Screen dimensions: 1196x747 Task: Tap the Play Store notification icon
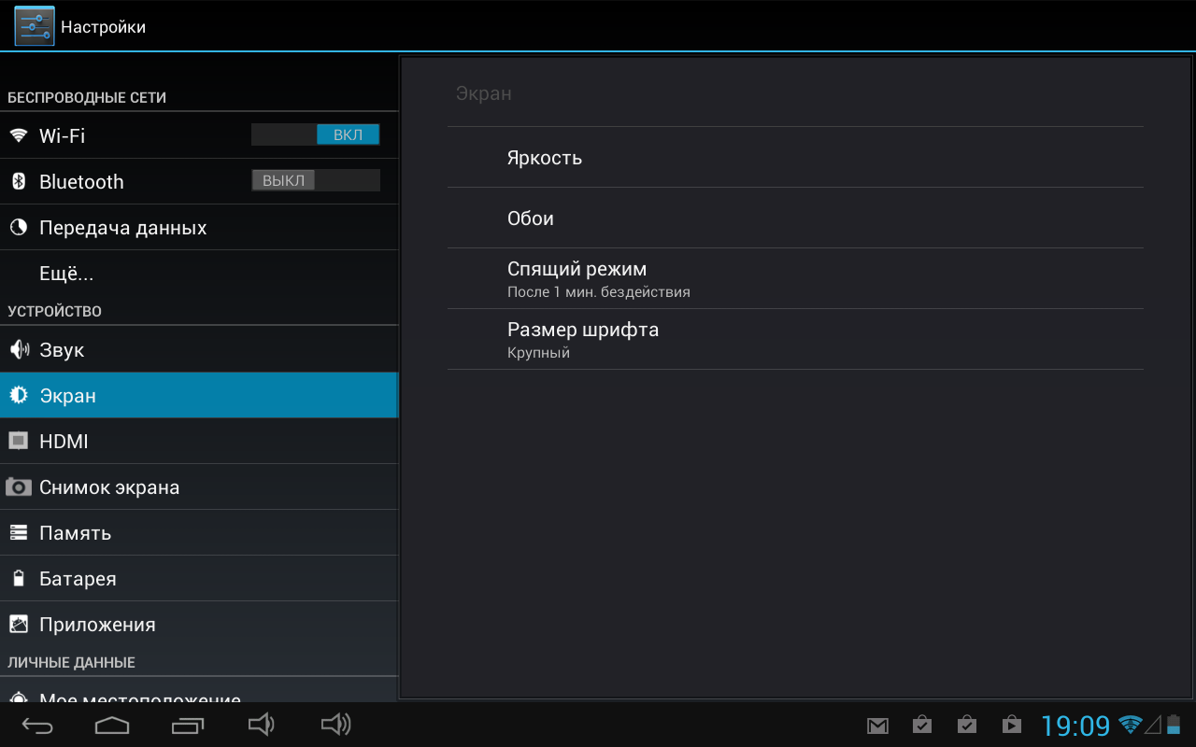click(1011, 725)
